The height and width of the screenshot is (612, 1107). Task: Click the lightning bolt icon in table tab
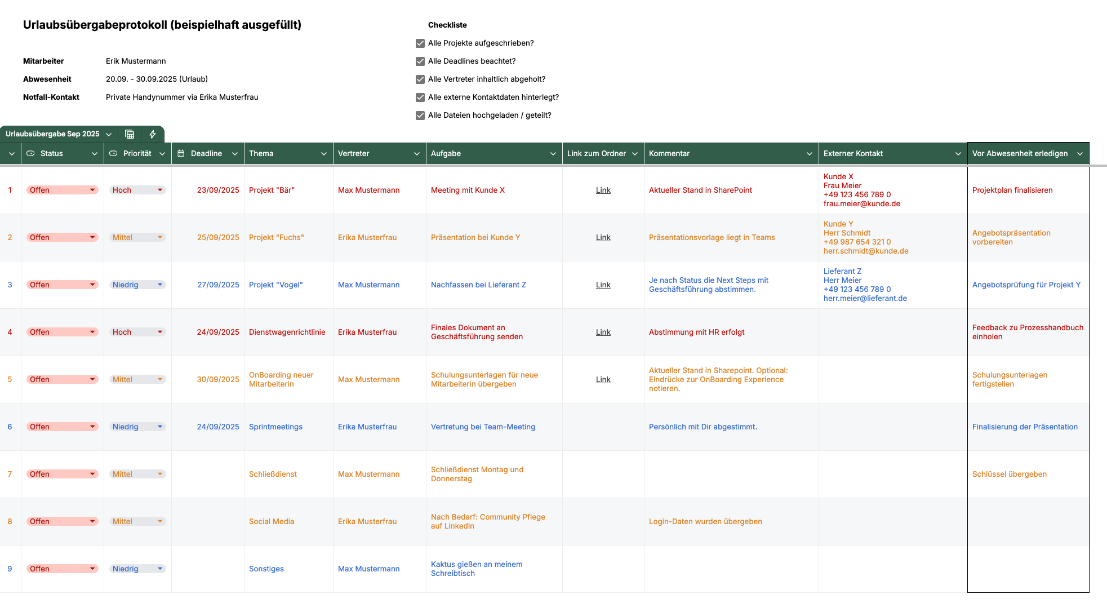click(x=153, y=134)
